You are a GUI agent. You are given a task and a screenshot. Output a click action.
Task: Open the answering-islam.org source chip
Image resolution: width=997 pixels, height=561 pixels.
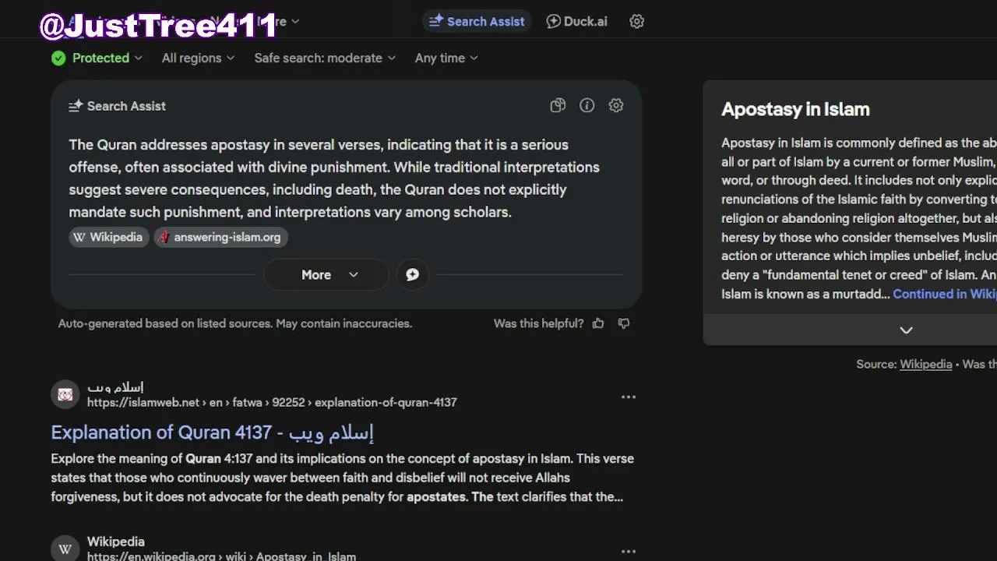click(220, 237)
